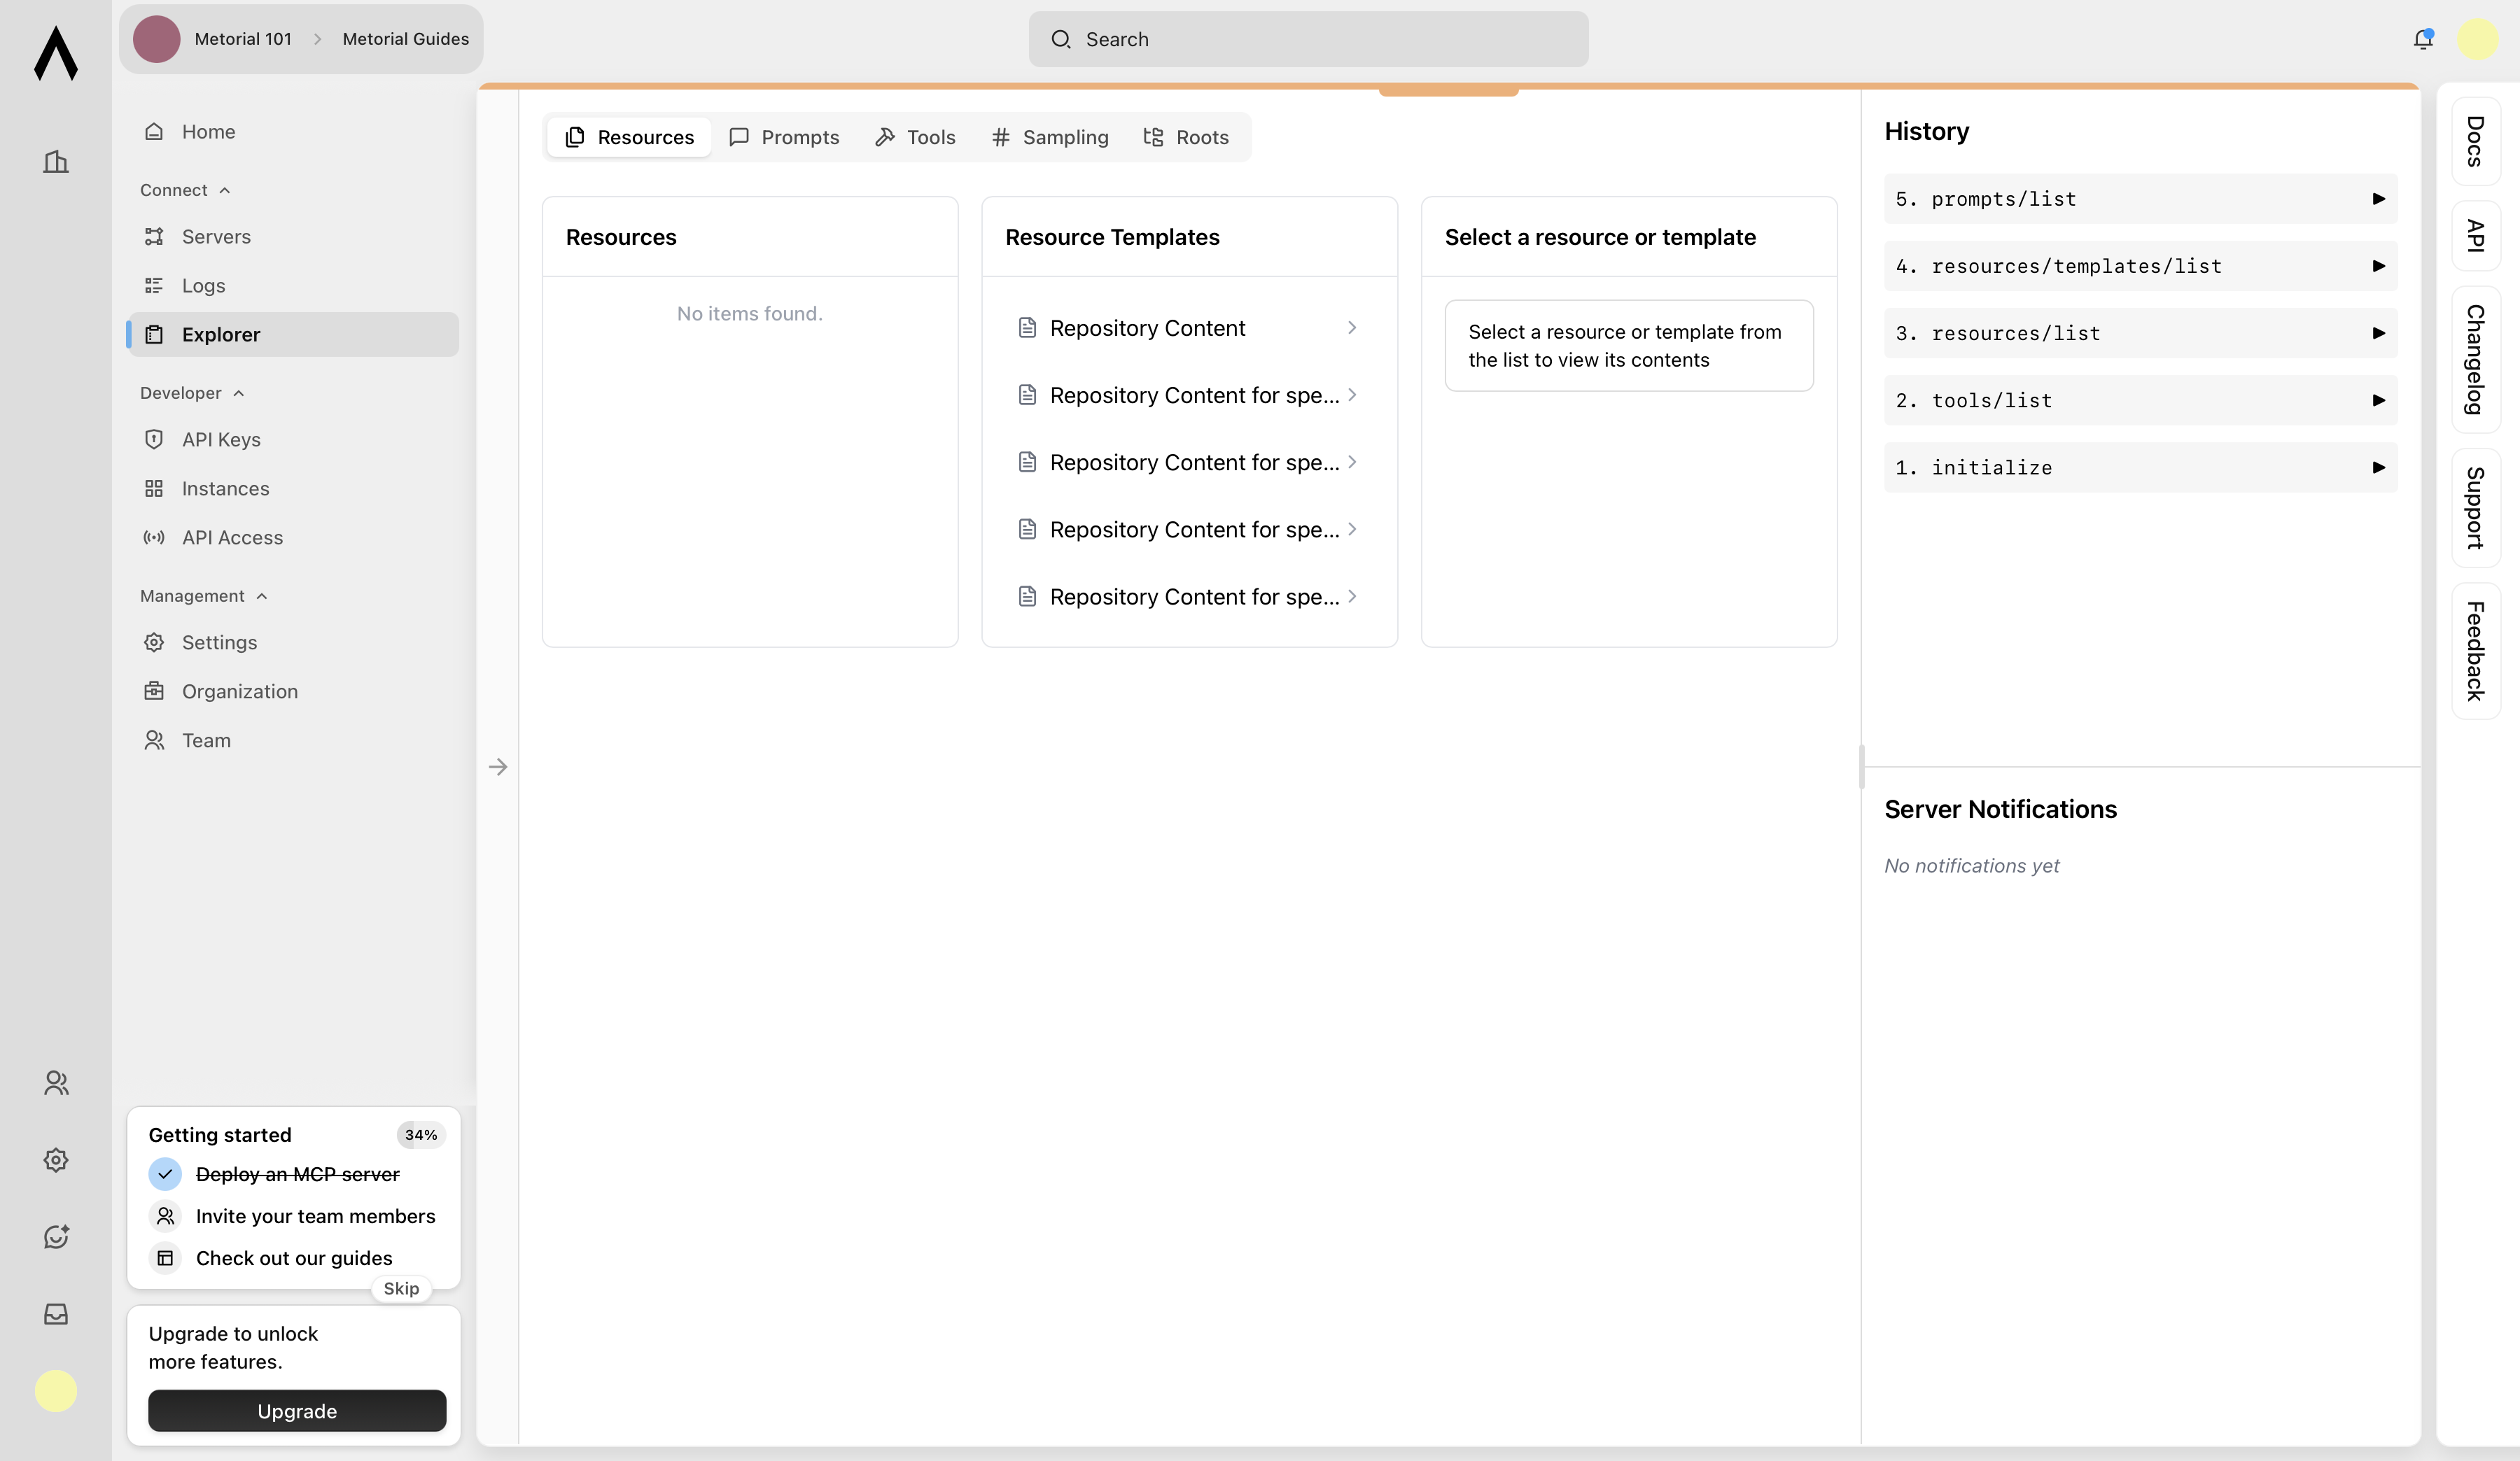2520x1461 pixels.
Task: Open the building icon in left rail
Action: click(x=56, y=162)
